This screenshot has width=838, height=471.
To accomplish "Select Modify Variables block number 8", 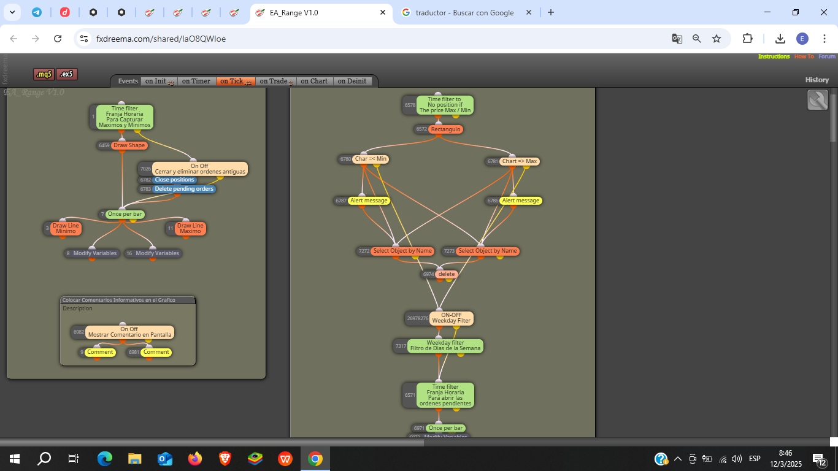I will [95, 253].
